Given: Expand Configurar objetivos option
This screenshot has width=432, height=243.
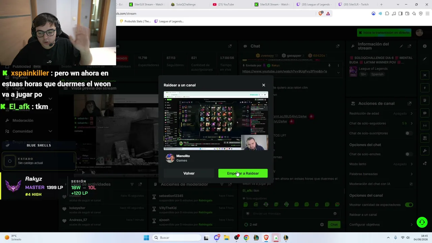Looking at the screenshot, I should click(381, 225).
